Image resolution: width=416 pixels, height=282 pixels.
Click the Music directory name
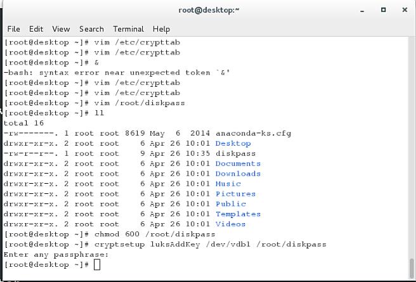click(x=228, y=184)
